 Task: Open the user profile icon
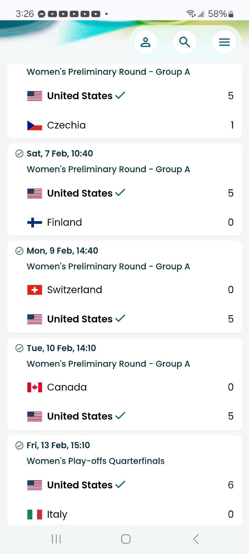146,42
